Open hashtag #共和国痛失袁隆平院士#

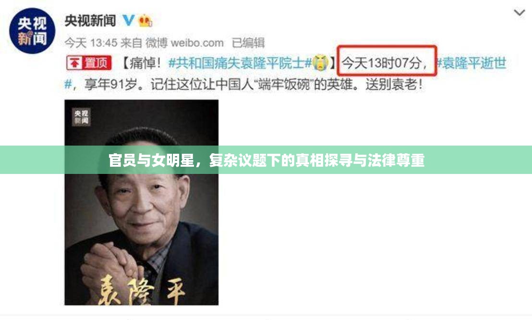click(x=240, y=63)
